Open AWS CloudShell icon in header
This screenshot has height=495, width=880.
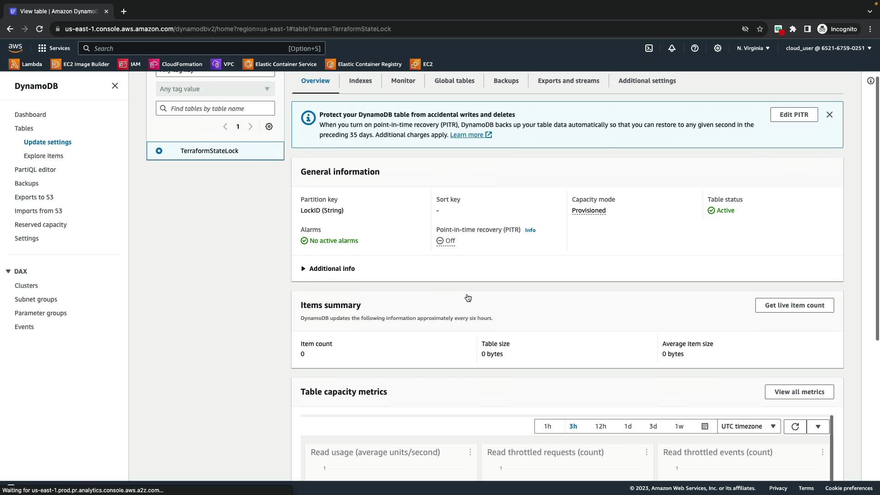click(649, 48)
